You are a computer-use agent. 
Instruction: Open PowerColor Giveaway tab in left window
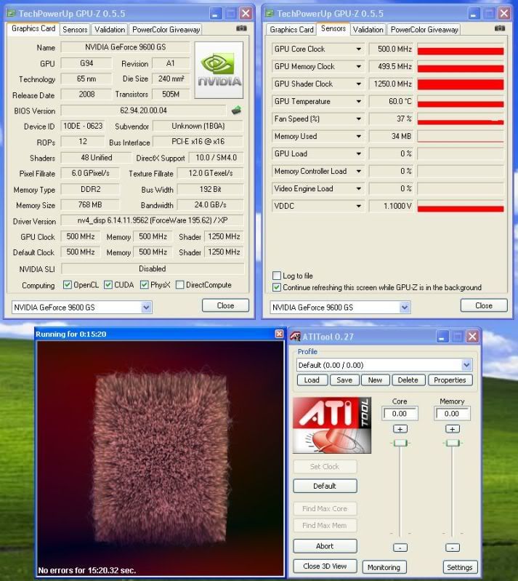[166, 30]
